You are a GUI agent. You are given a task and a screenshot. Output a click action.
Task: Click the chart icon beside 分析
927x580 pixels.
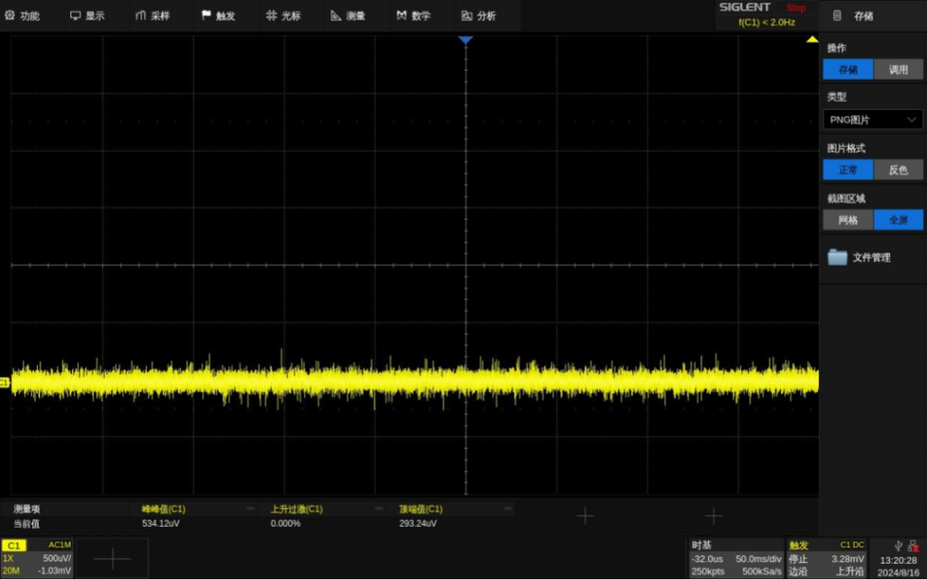click(x=466, y=16)
